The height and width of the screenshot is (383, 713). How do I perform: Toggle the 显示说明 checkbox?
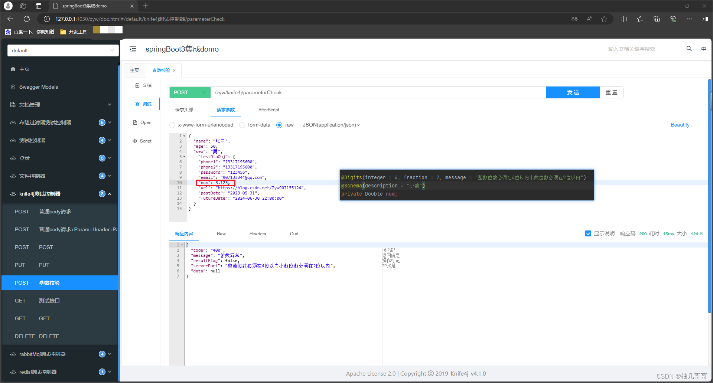588,233
